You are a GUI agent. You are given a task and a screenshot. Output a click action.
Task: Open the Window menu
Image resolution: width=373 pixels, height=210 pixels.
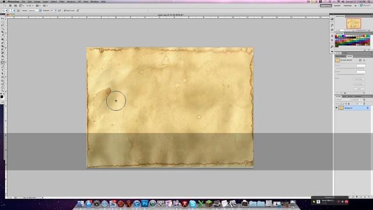click(94, 1)
